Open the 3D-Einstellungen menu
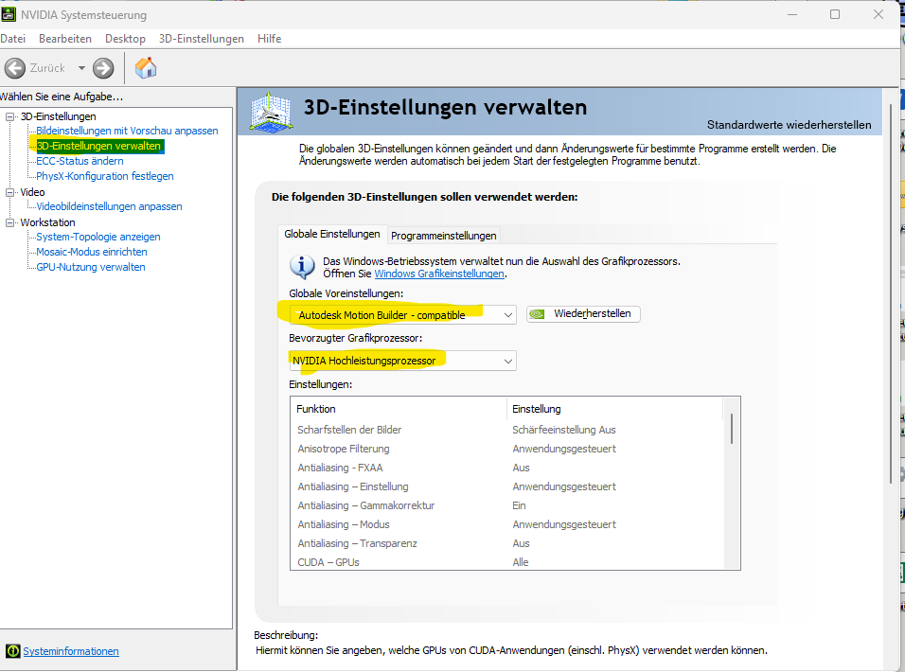The image size is (905, 672). click(x=202, y=39)
